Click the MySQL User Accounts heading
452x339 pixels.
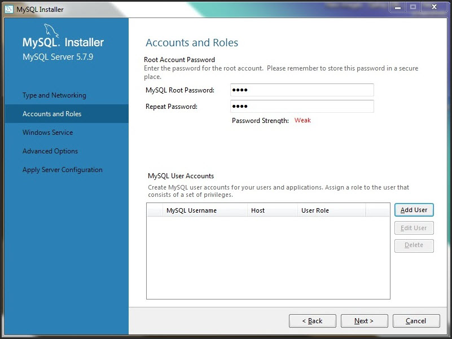tap(181, 176)
